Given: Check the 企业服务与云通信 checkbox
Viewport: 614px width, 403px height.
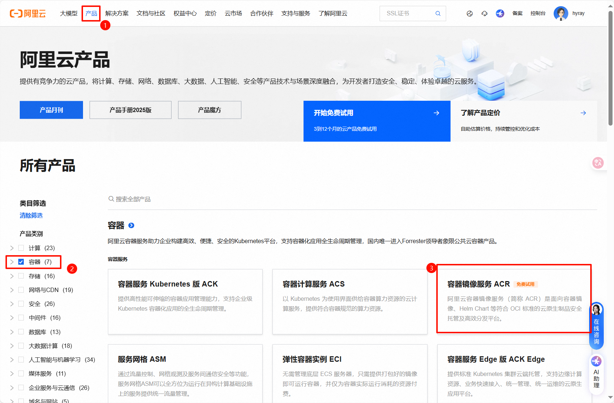Looking at the screenshot, I should coord(21,388).
